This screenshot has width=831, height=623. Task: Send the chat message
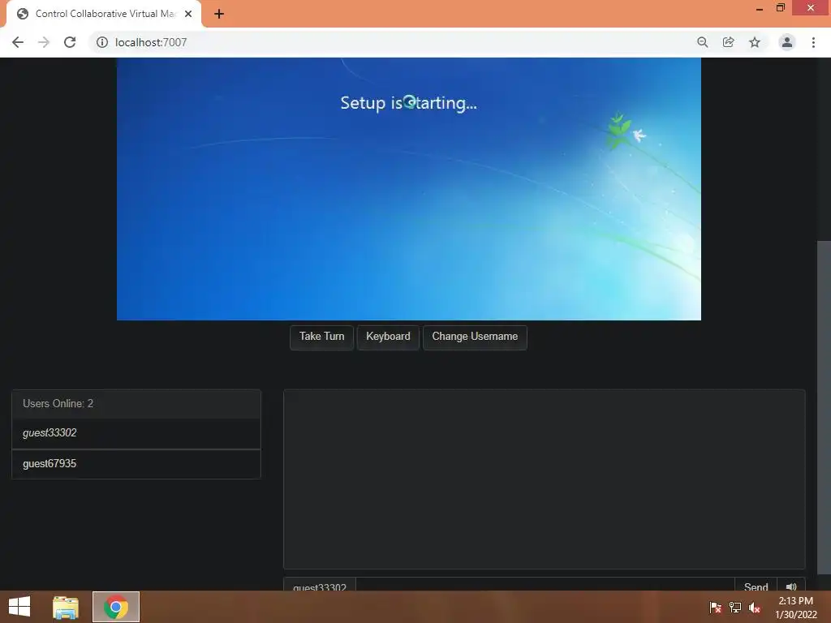coord(756,585)
